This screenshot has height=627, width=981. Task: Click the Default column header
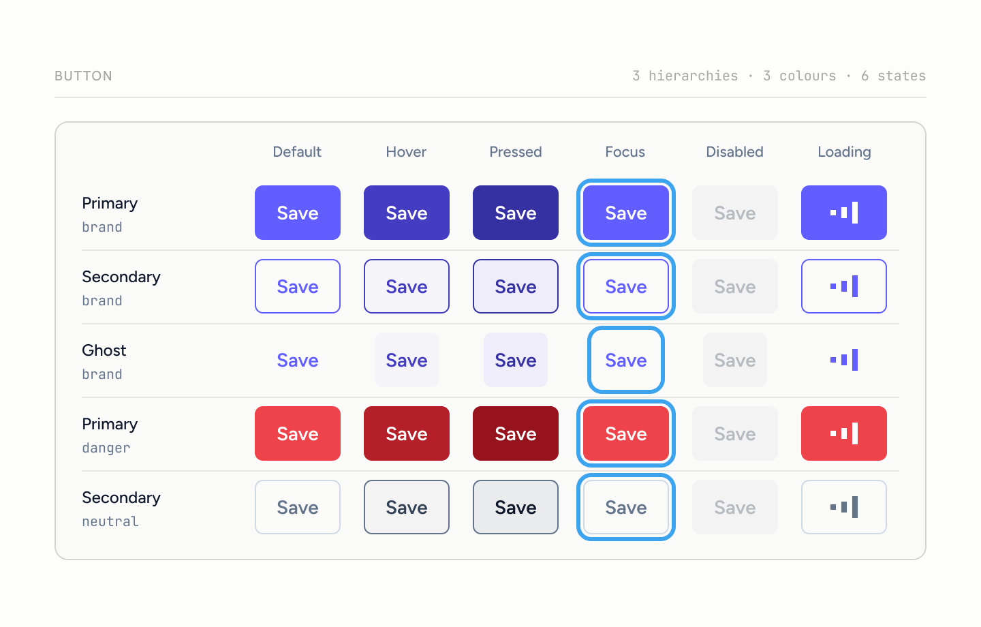297,152
